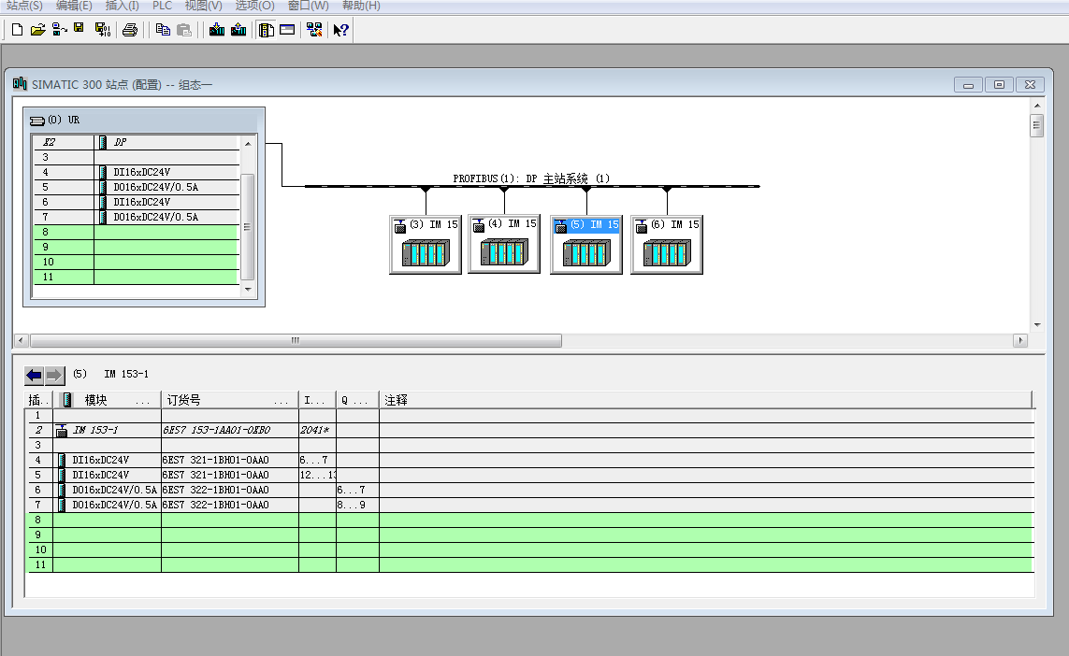Click the Save and Compile icon
The width and height of the screenshot is (1069, 656).
tap(102, 29)
